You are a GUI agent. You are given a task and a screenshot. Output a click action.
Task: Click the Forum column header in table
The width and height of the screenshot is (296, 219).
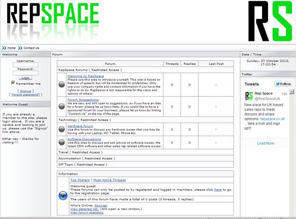(110, 64)
